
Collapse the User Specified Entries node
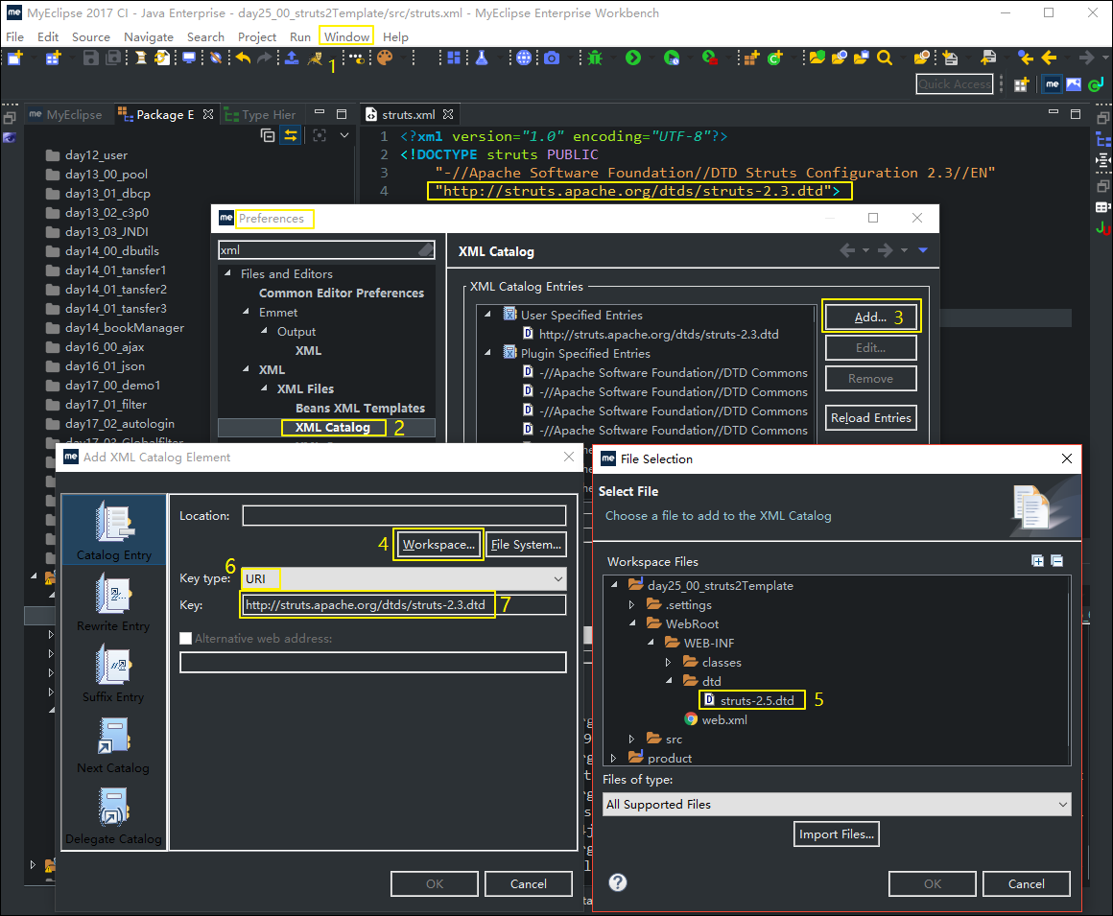488,315
